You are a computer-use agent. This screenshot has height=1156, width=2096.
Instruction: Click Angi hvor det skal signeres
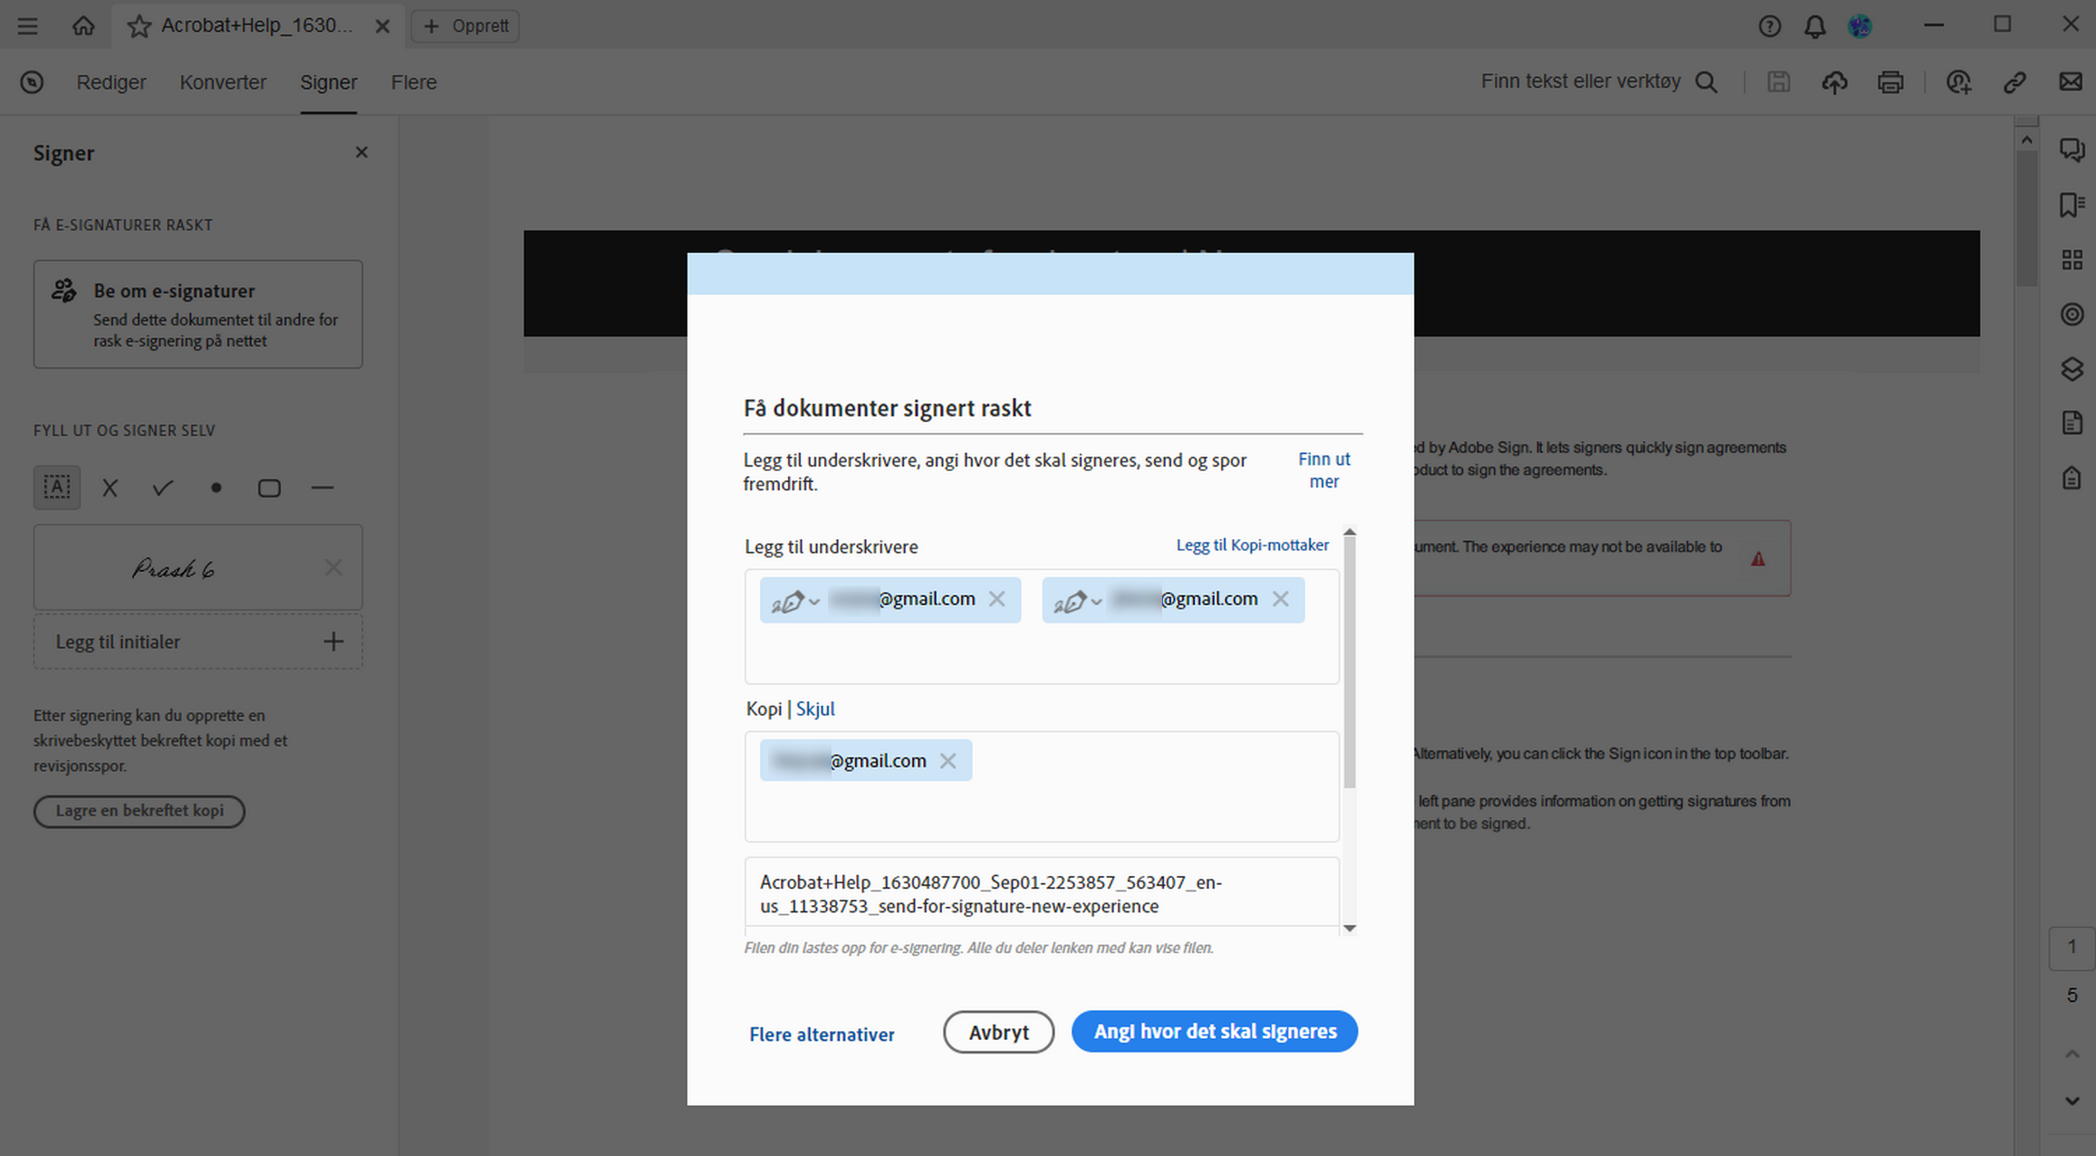1214,1031
